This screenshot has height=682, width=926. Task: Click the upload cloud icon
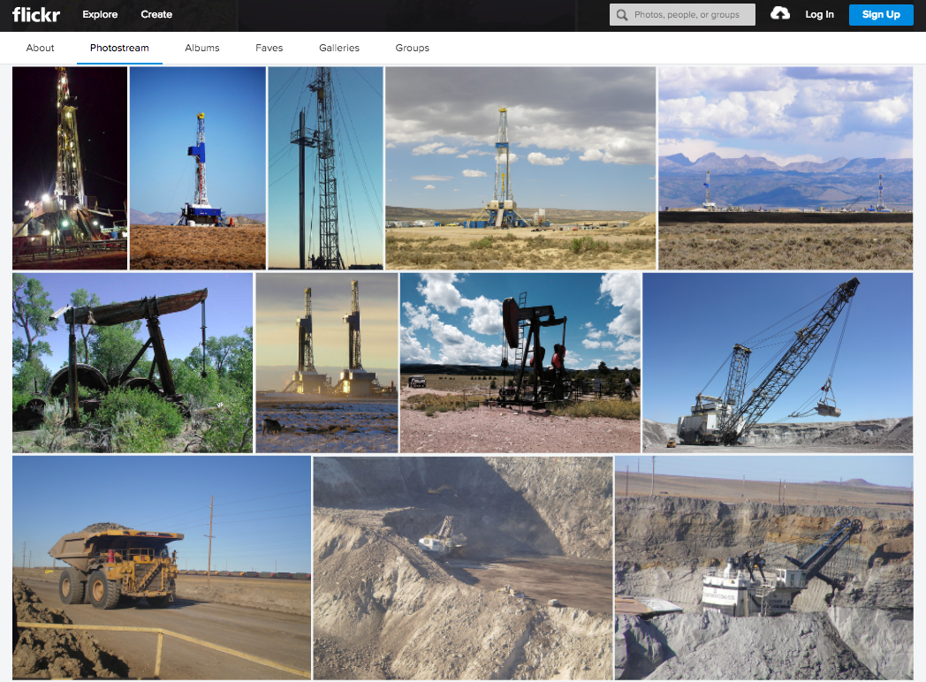[780, 13]
